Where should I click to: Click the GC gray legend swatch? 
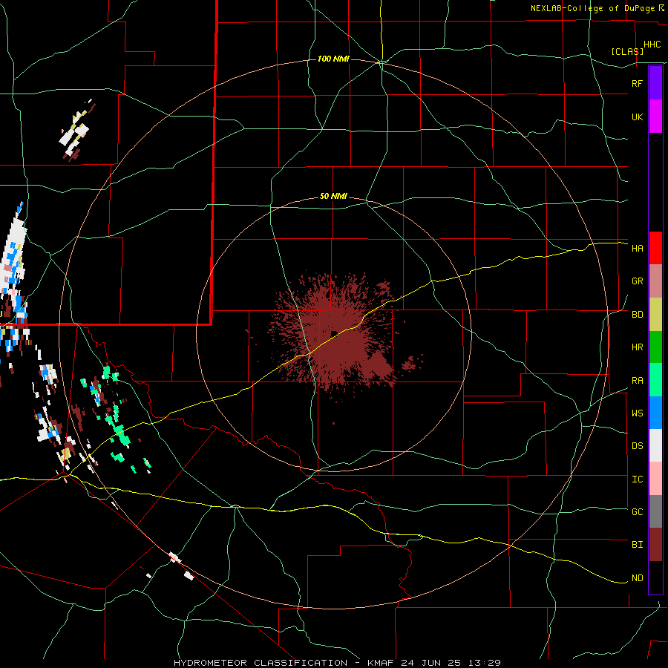(655, 511)
